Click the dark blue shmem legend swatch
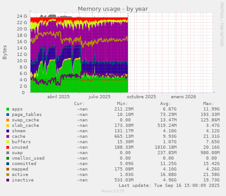Screen dimensions: 226x196 (x=8, y=131)
